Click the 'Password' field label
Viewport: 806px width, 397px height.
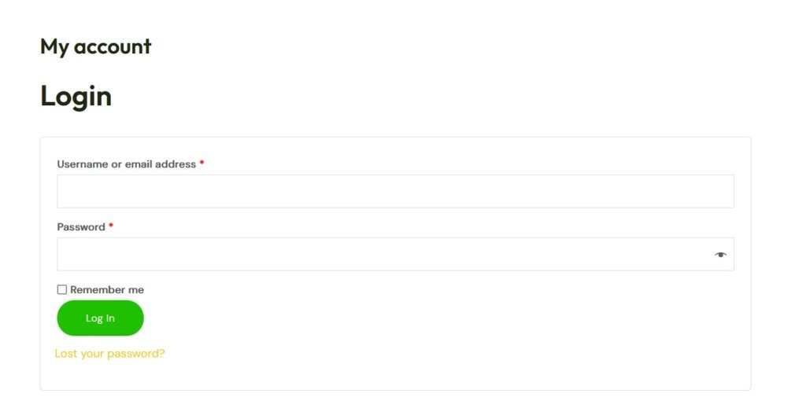coord(81,227)
